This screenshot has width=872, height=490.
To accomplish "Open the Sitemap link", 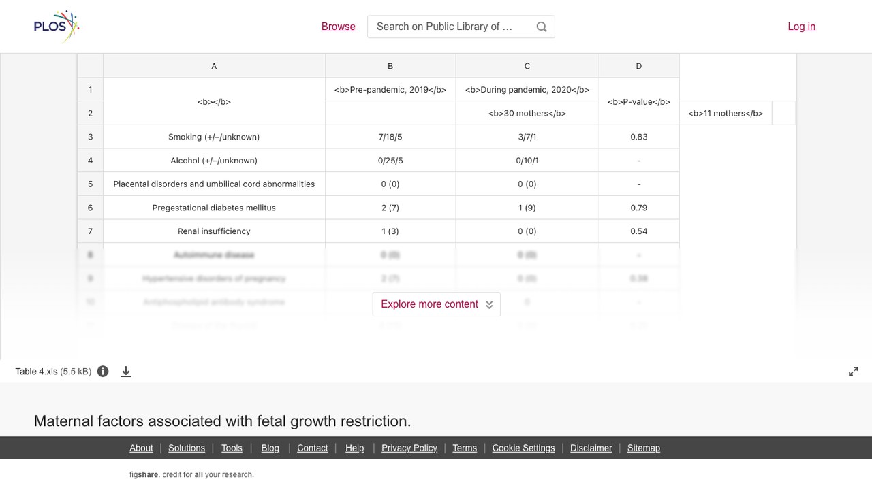I will [644, 448].
